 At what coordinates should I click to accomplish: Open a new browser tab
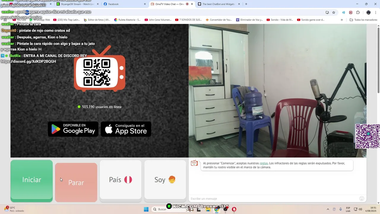(246, 4)
